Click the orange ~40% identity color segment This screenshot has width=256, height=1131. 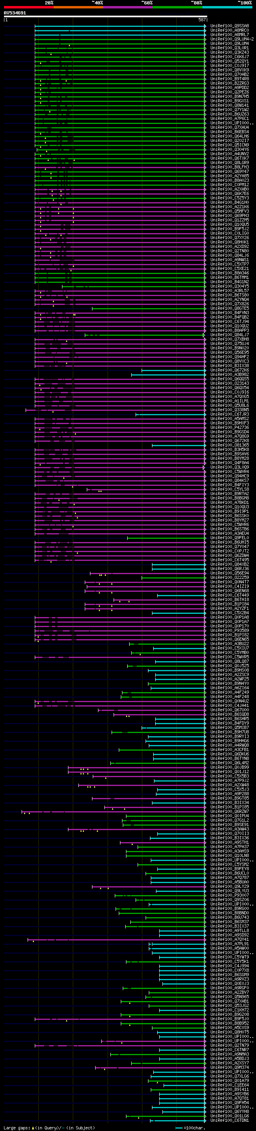(x=78, y=8)
